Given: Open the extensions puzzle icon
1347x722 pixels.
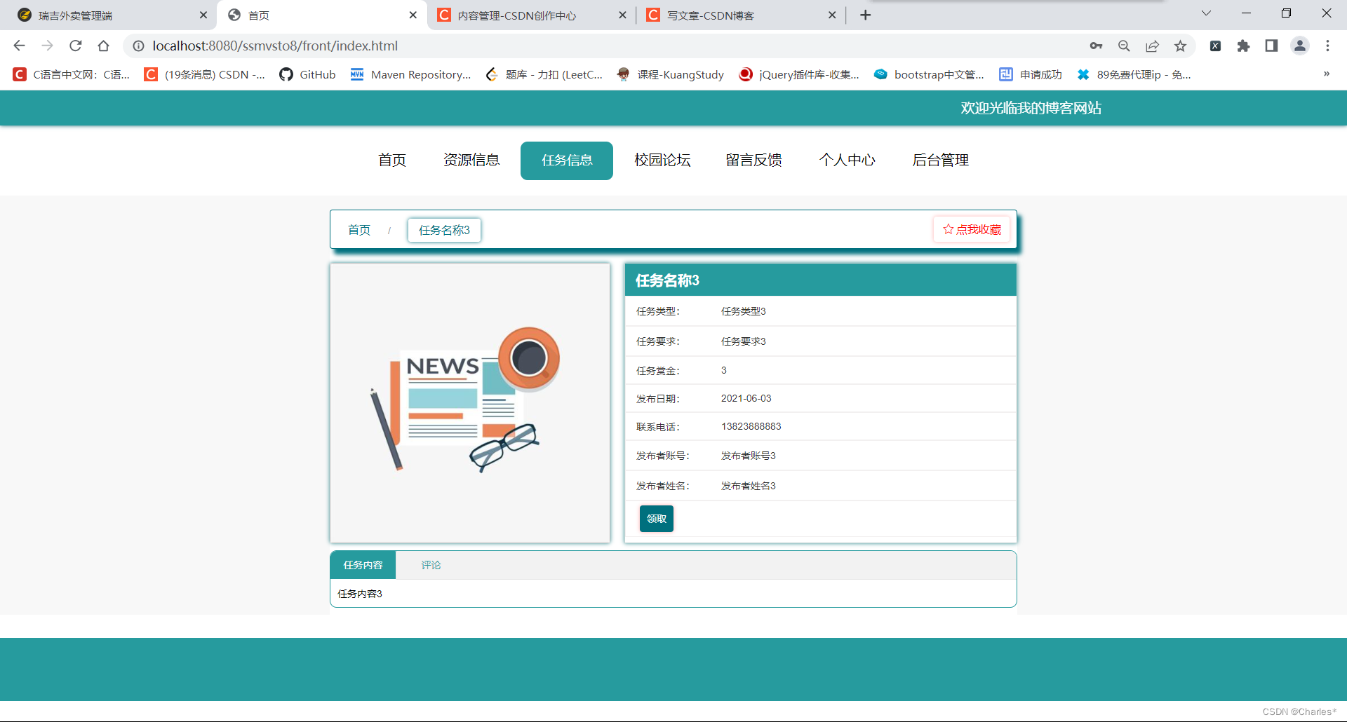Looking at the screenshot, I should point(1243,46).
